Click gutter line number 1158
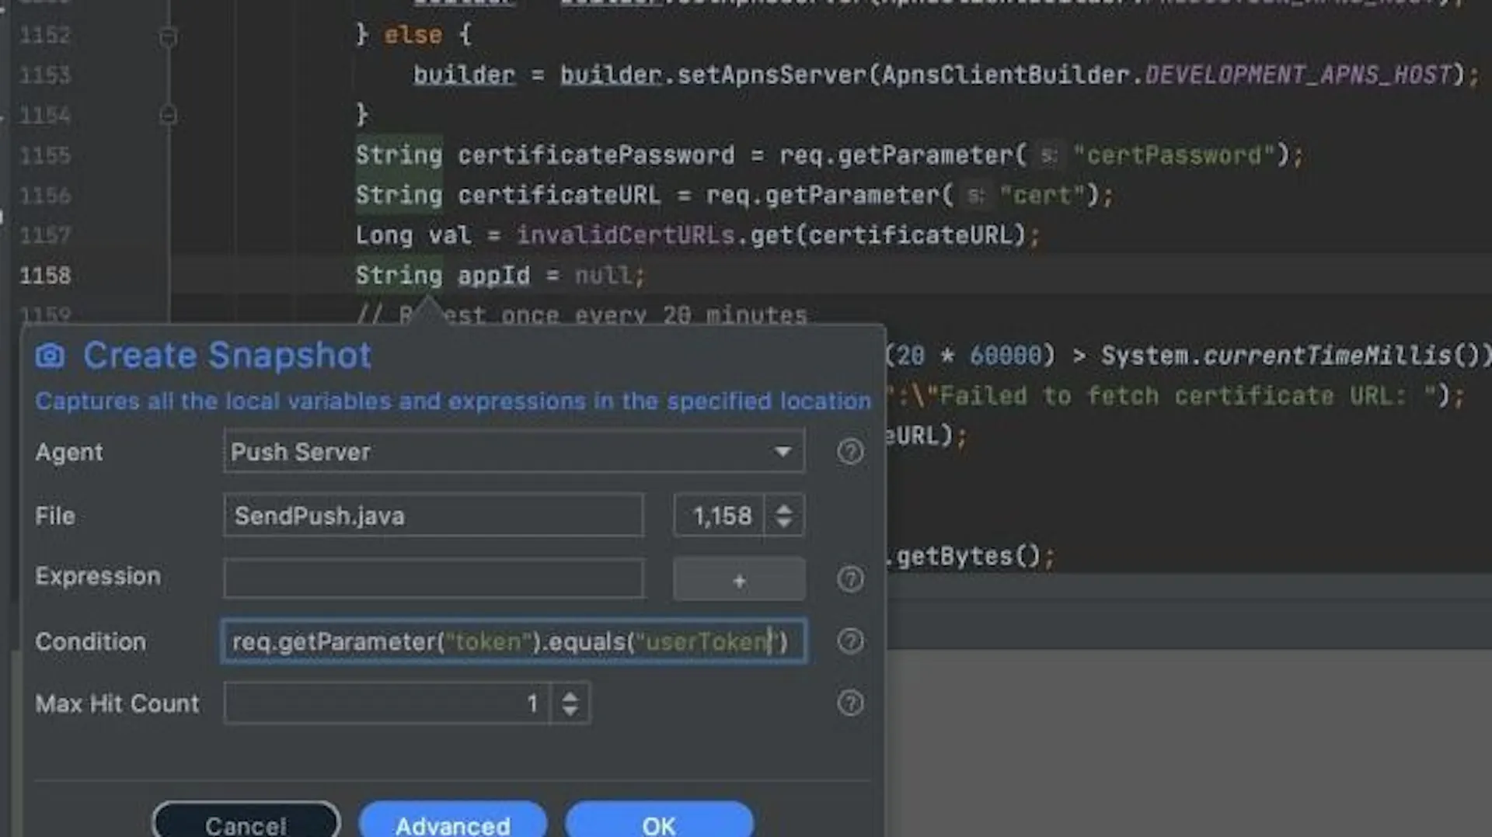The height and width of the screenshot is (837, 1492). (45, 276)
